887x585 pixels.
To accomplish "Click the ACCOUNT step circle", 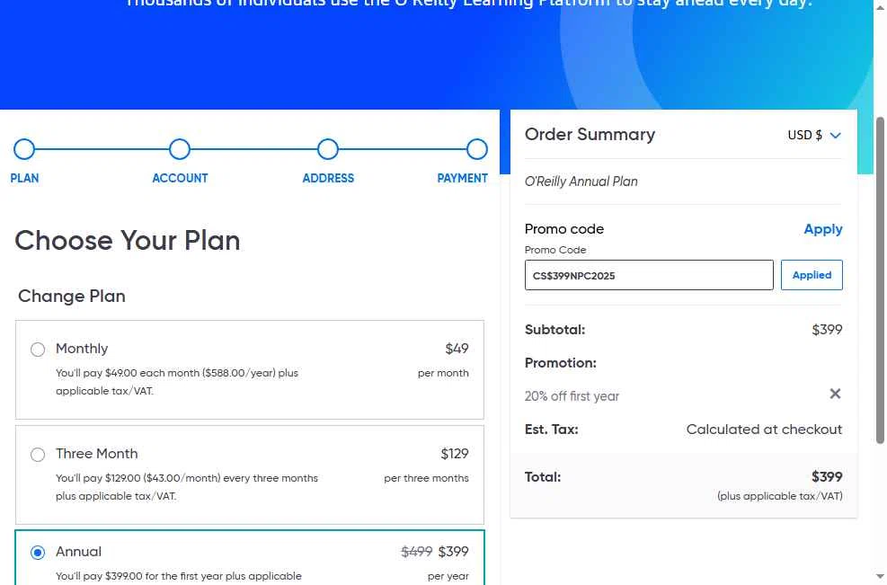I will [180, 149].
